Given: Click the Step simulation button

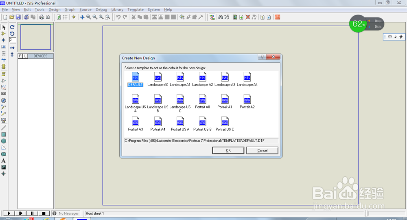Looking at the screenshot, I should tap(20, 213).
